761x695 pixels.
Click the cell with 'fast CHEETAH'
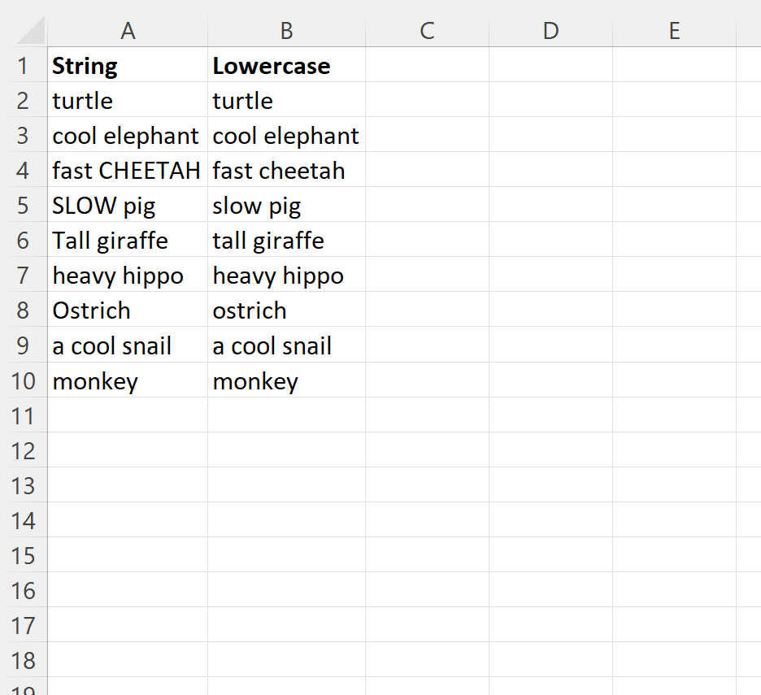(x=128, y=171)
